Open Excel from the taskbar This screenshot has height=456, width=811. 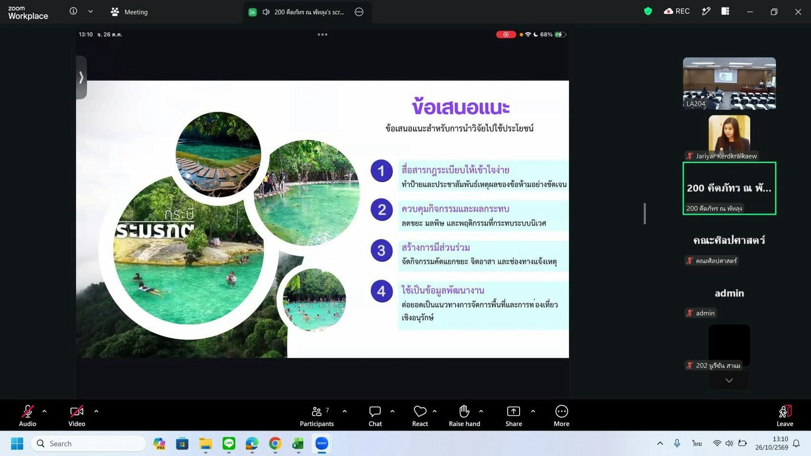[x=298, y=444]
